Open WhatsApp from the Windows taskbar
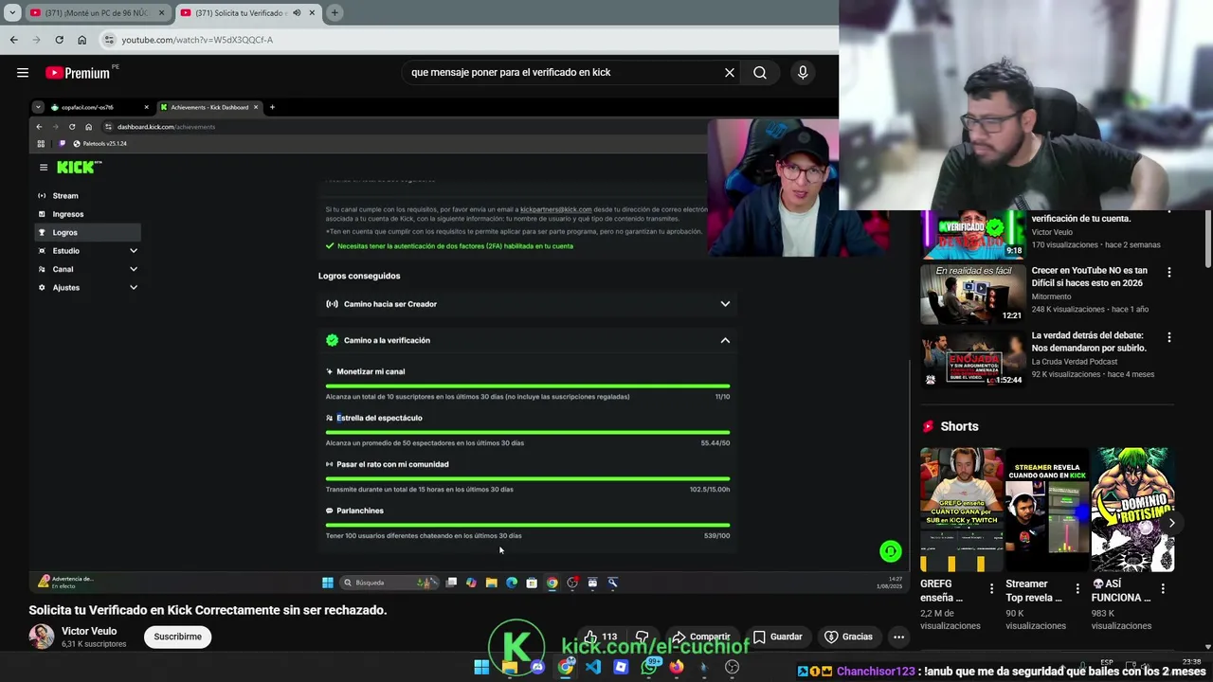This screenshot has width=1213, height=682. pos(649,667)
